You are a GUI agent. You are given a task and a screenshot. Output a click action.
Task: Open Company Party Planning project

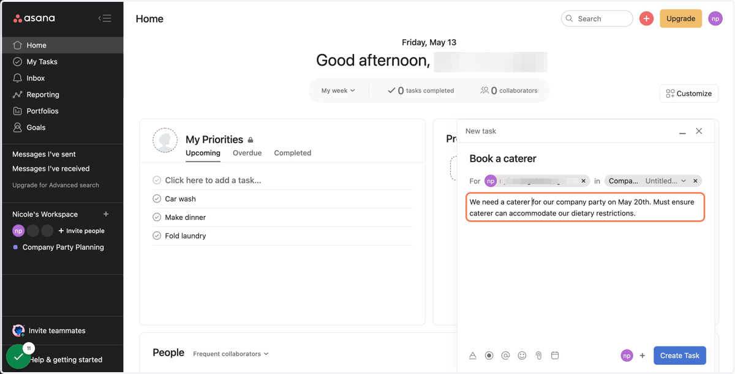tap(62, 247)
